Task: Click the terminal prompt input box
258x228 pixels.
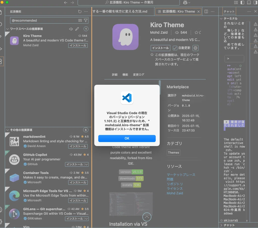Action: [x=234, y=59]
